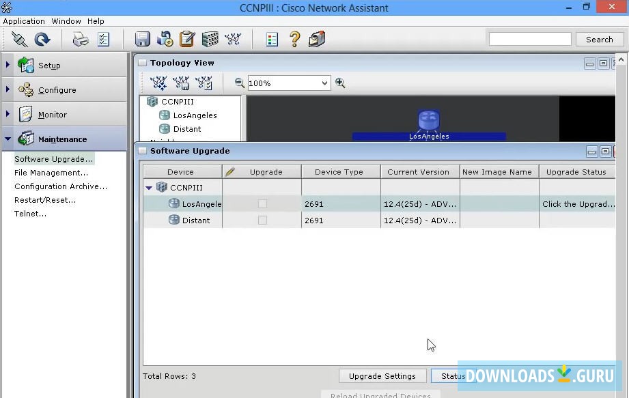Check the Upgrade checkbox for LosAngeles
The height and width of the screenshot is (398, 629).
point(262,204)
